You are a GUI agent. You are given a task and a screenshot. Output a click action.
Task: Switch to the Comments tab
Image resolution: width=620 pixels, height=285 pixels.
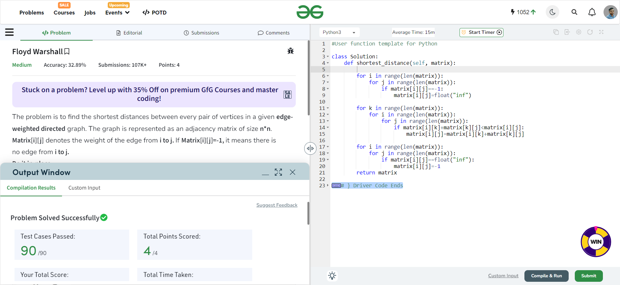[274, 33]
